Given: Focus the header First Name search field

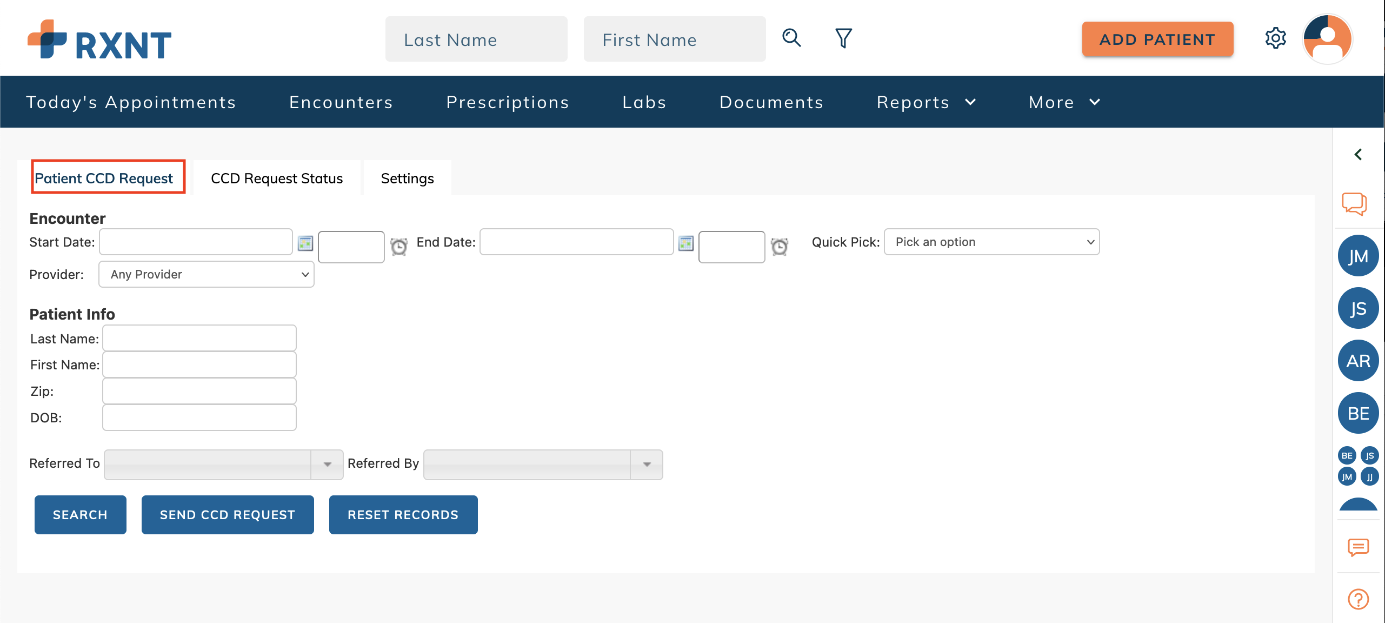Looking at the screenshot, I should (675, 39).
